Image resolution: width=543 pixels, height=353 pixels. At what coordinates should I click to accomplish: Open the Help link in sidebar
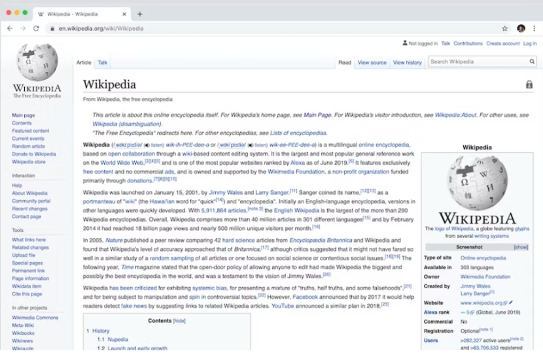(17, 186)
